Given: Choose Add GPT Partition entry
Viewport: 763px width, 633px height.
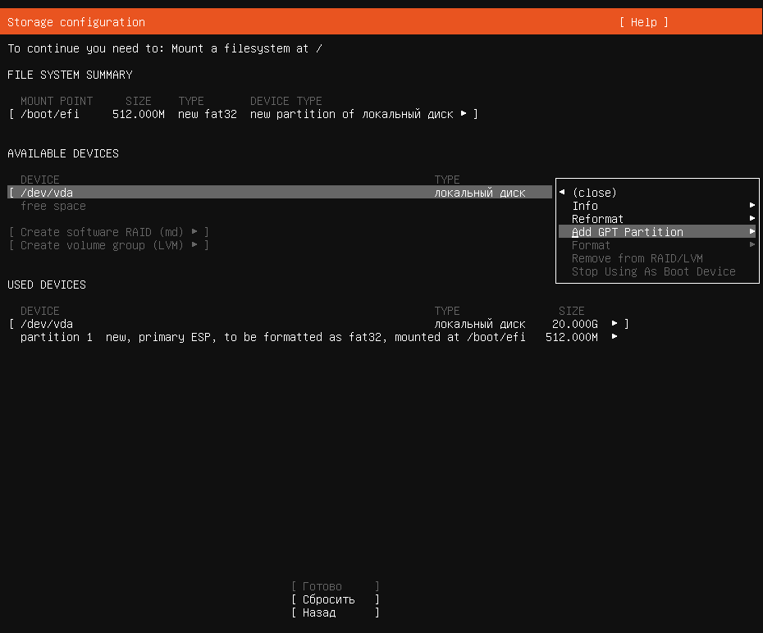Looking at the screenshot, I should 628,232.
